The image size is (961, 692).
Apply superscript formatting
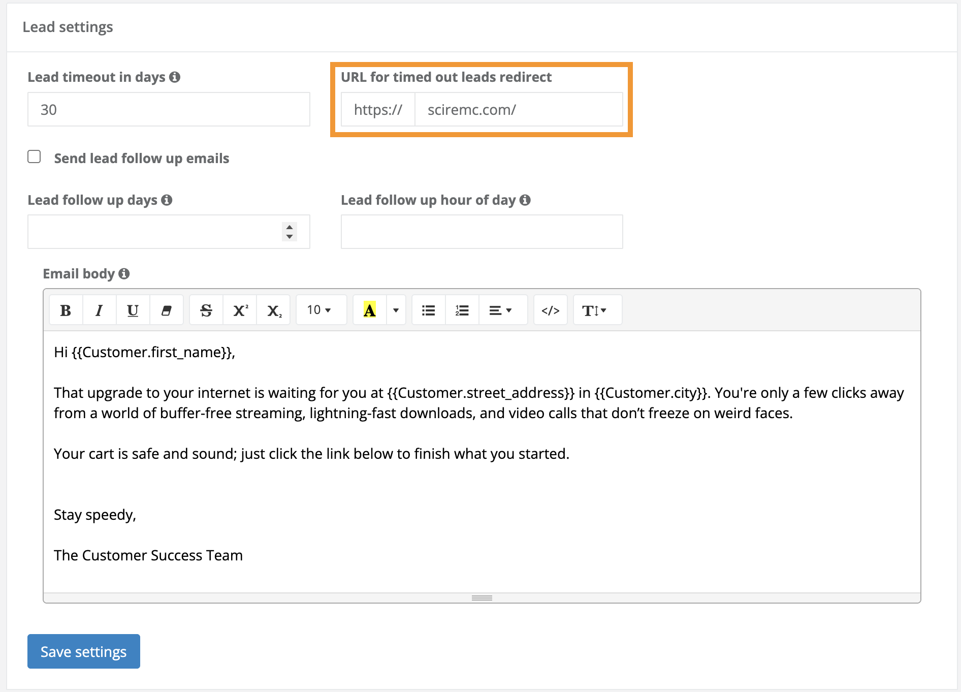239,309
